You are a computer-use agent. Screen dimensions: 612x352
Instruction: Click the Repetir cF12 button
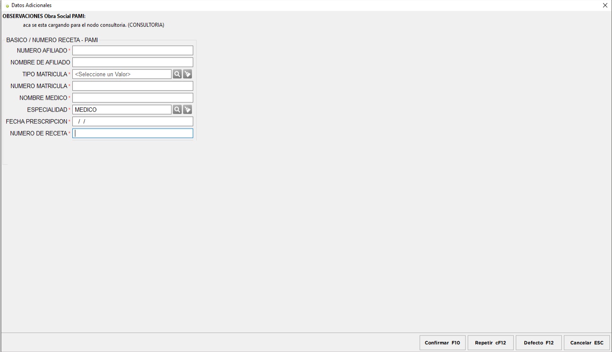click(490, 343)
